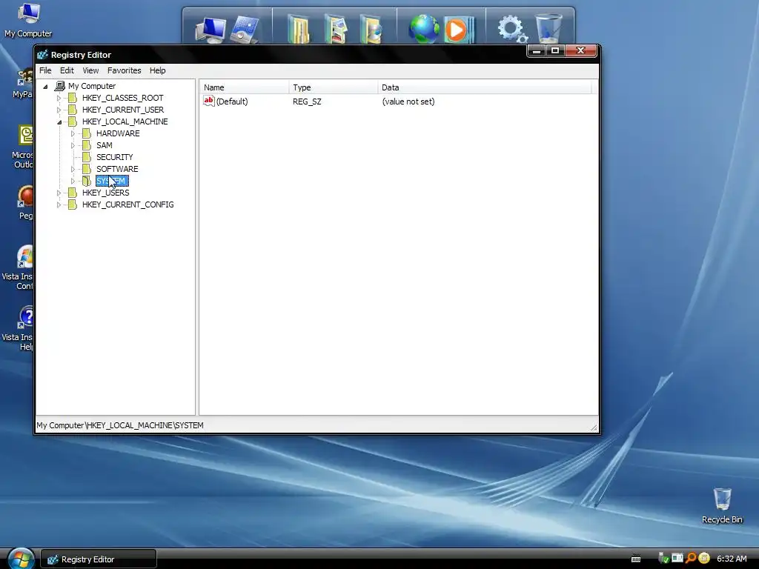Click the computer icon at tree root
The width and height of the screenshot is (759, 569).
(x=59, y=86)
